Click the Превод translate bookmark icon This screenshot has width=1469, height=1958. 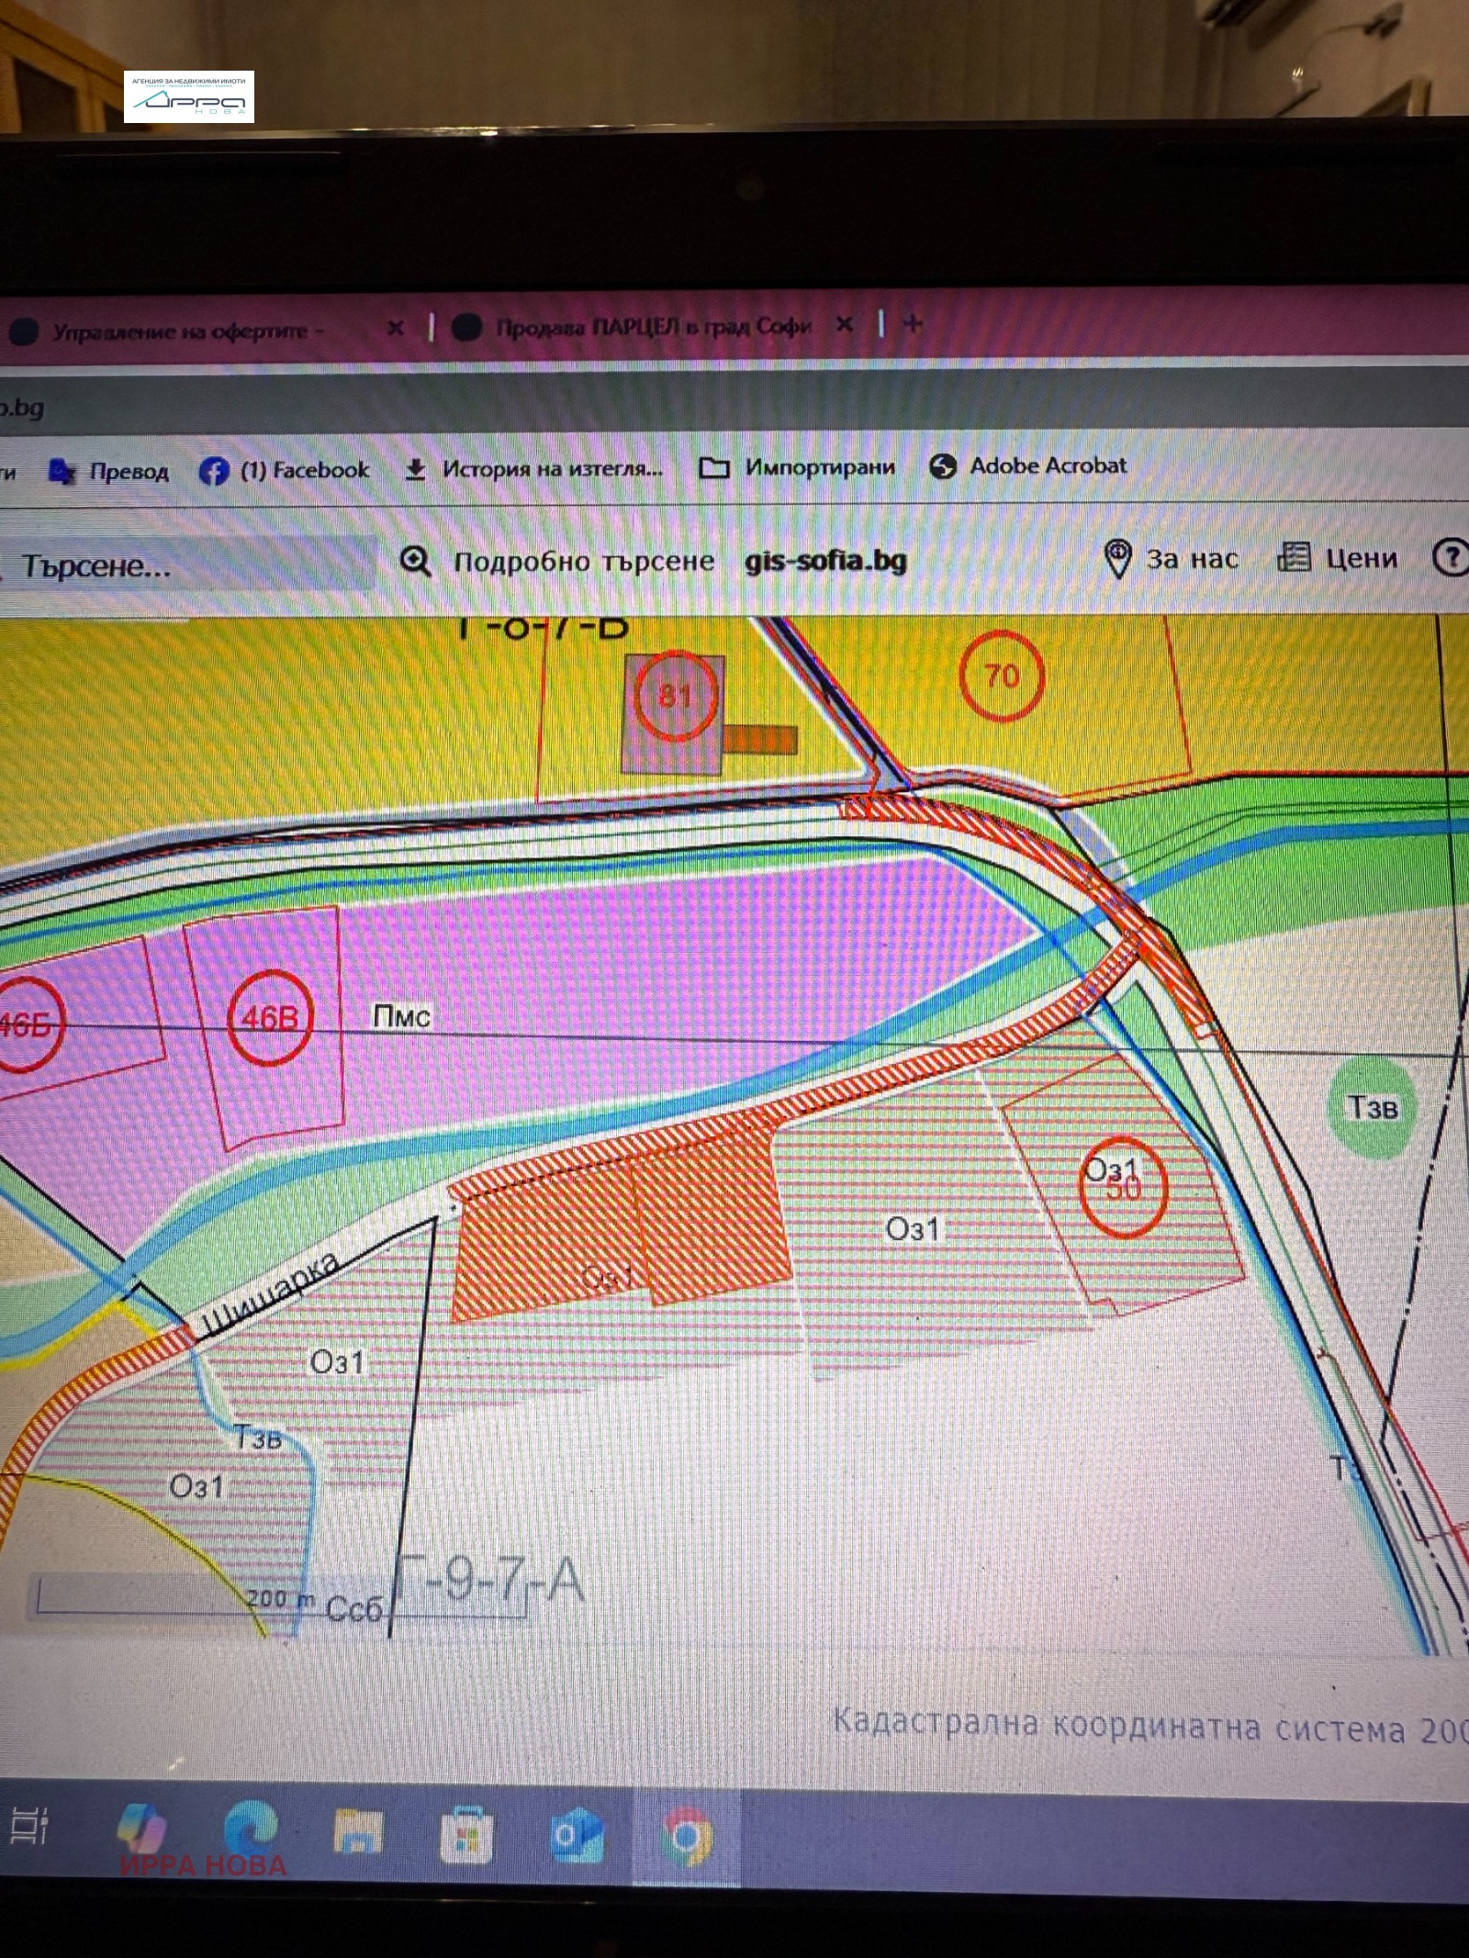click(62, 472)
